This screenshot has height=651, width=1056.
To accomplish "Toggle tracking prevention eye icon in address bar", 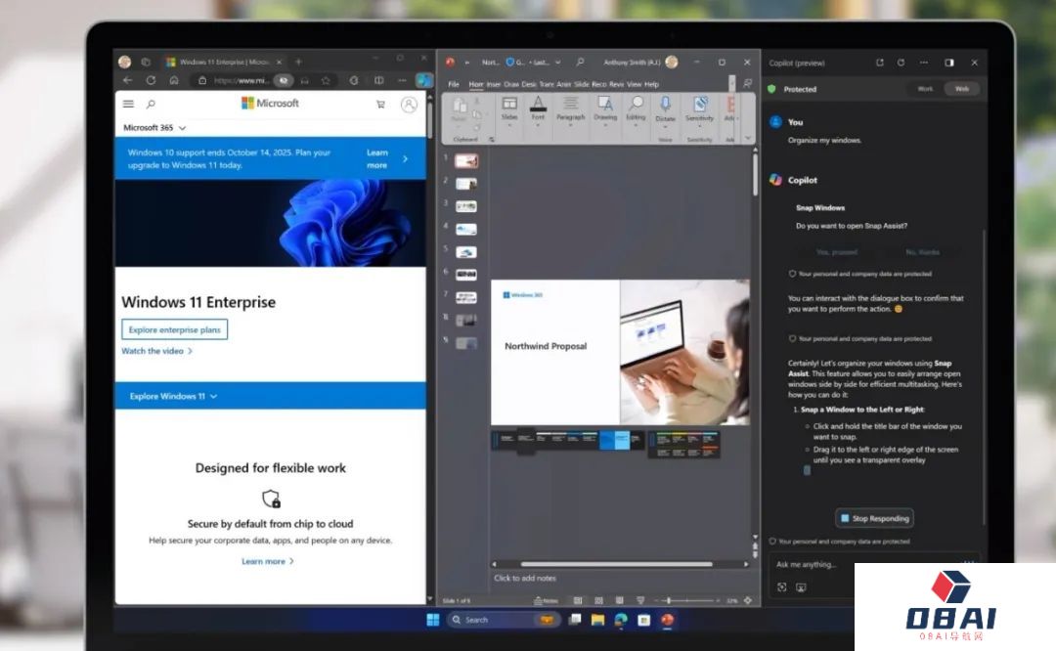I will point(284,81).
